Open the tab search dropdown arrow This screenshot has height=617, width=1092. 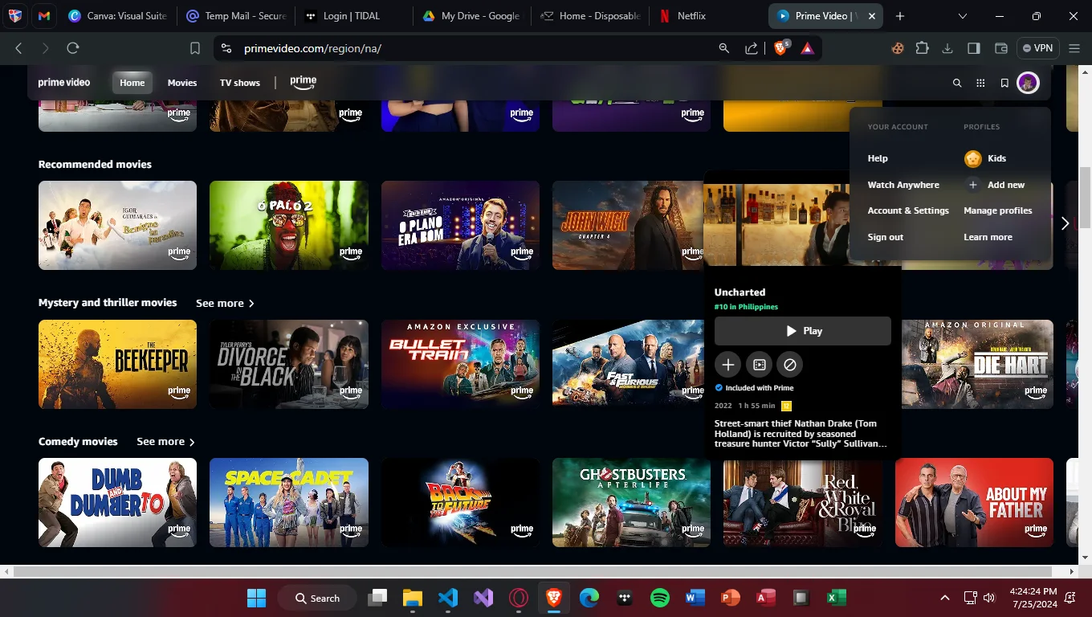[962, 16]
